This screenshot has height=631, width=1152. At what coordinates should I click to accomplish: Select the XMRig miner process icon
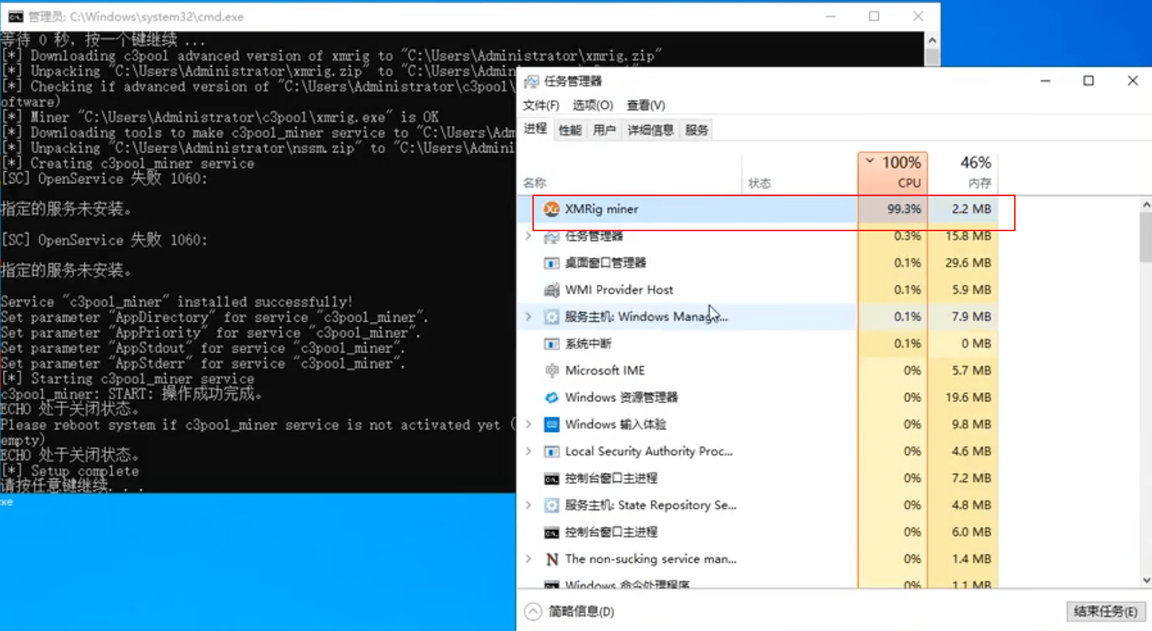pos(551,209)
